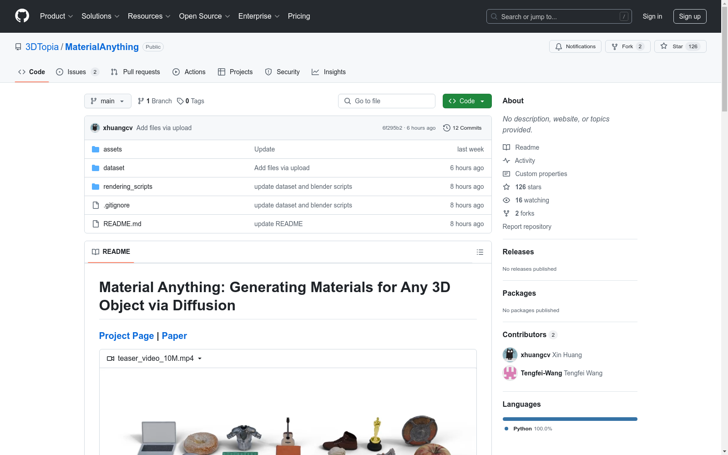This screenshot has width=728, height=455.
Task: Click the page vertical scrollbar thumb
Action: click(724, 59)
